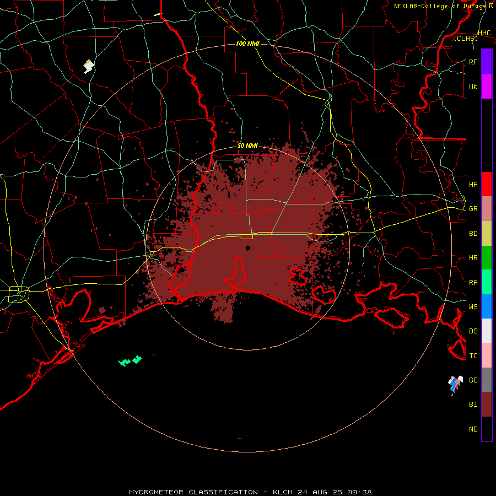Click the purple RF legend color swatch
This screenshot has width=496, height=496.
point(487,62)
